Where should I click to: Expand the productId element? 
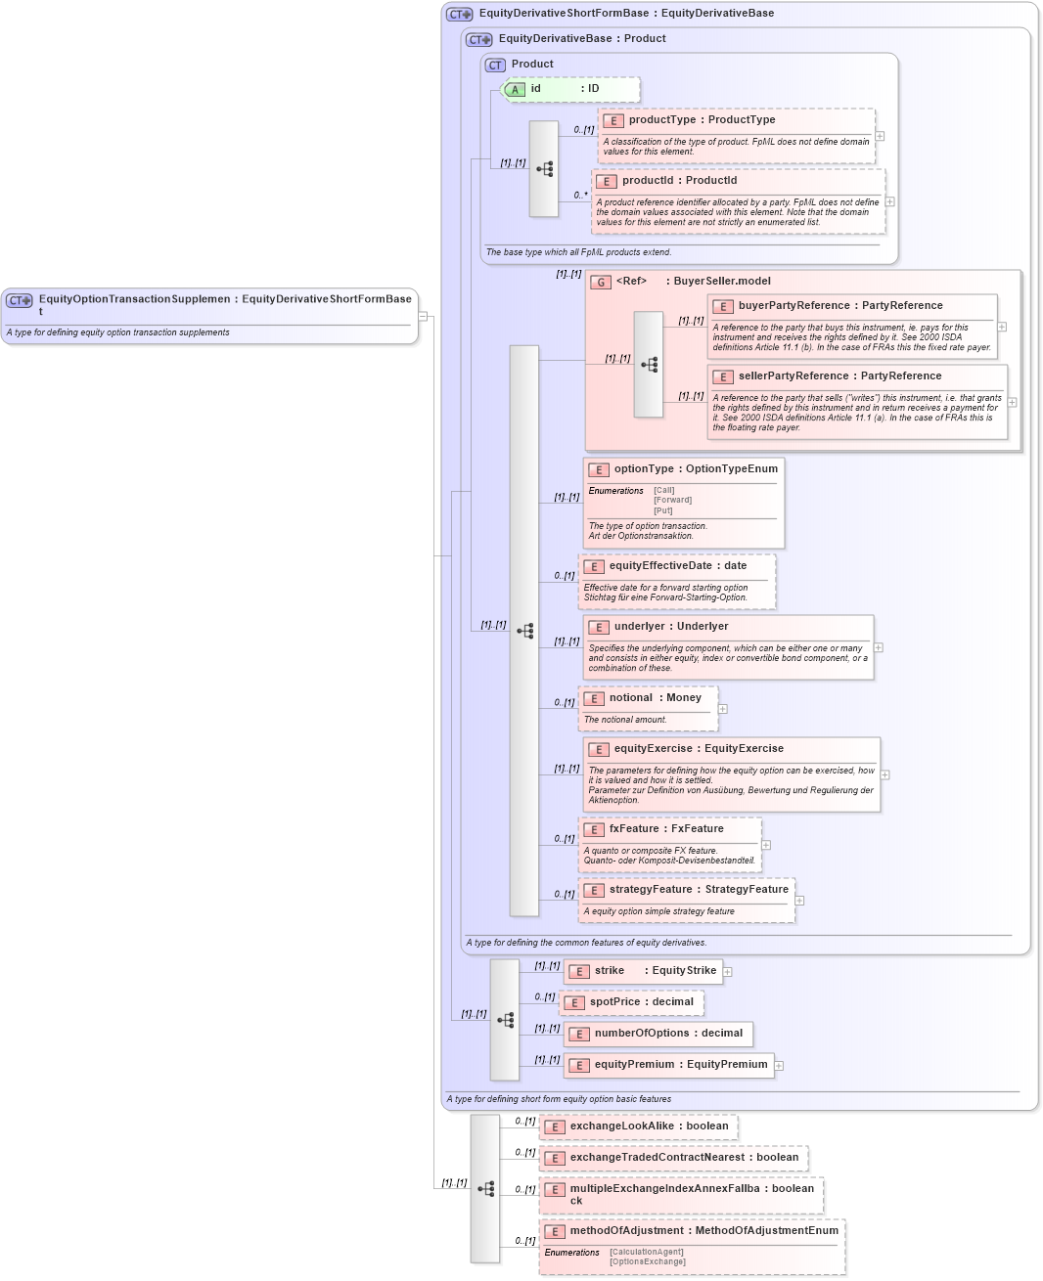tap(890, 201)
